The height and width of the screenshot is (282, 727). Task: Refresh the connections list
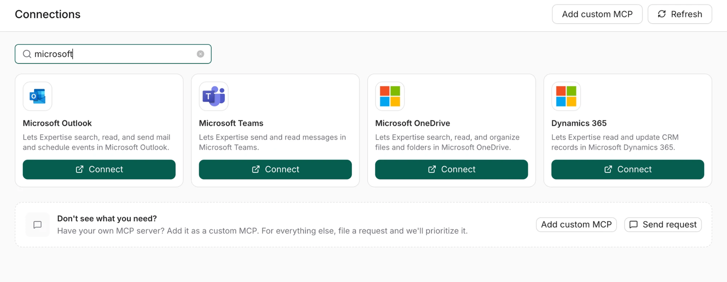click(680, 14)
